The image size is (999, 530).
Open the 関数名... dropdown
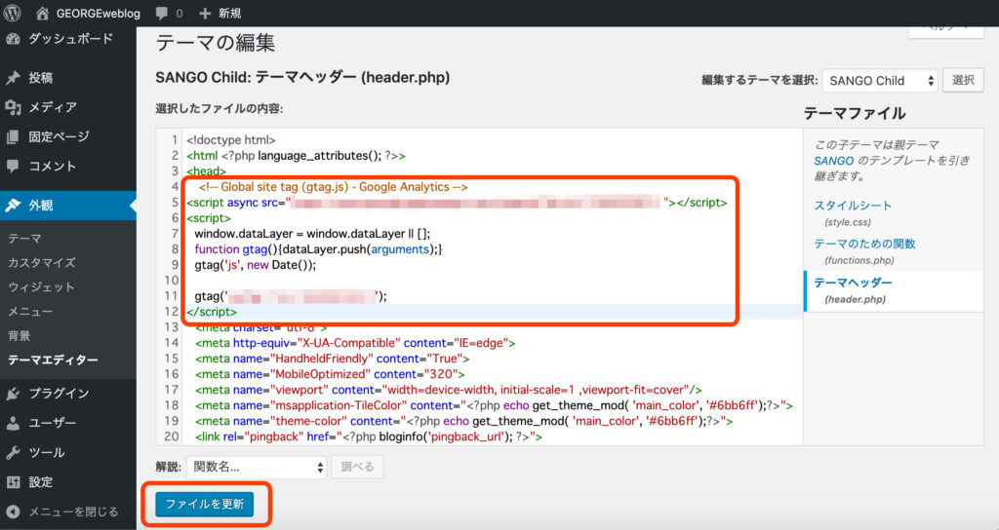257,467
